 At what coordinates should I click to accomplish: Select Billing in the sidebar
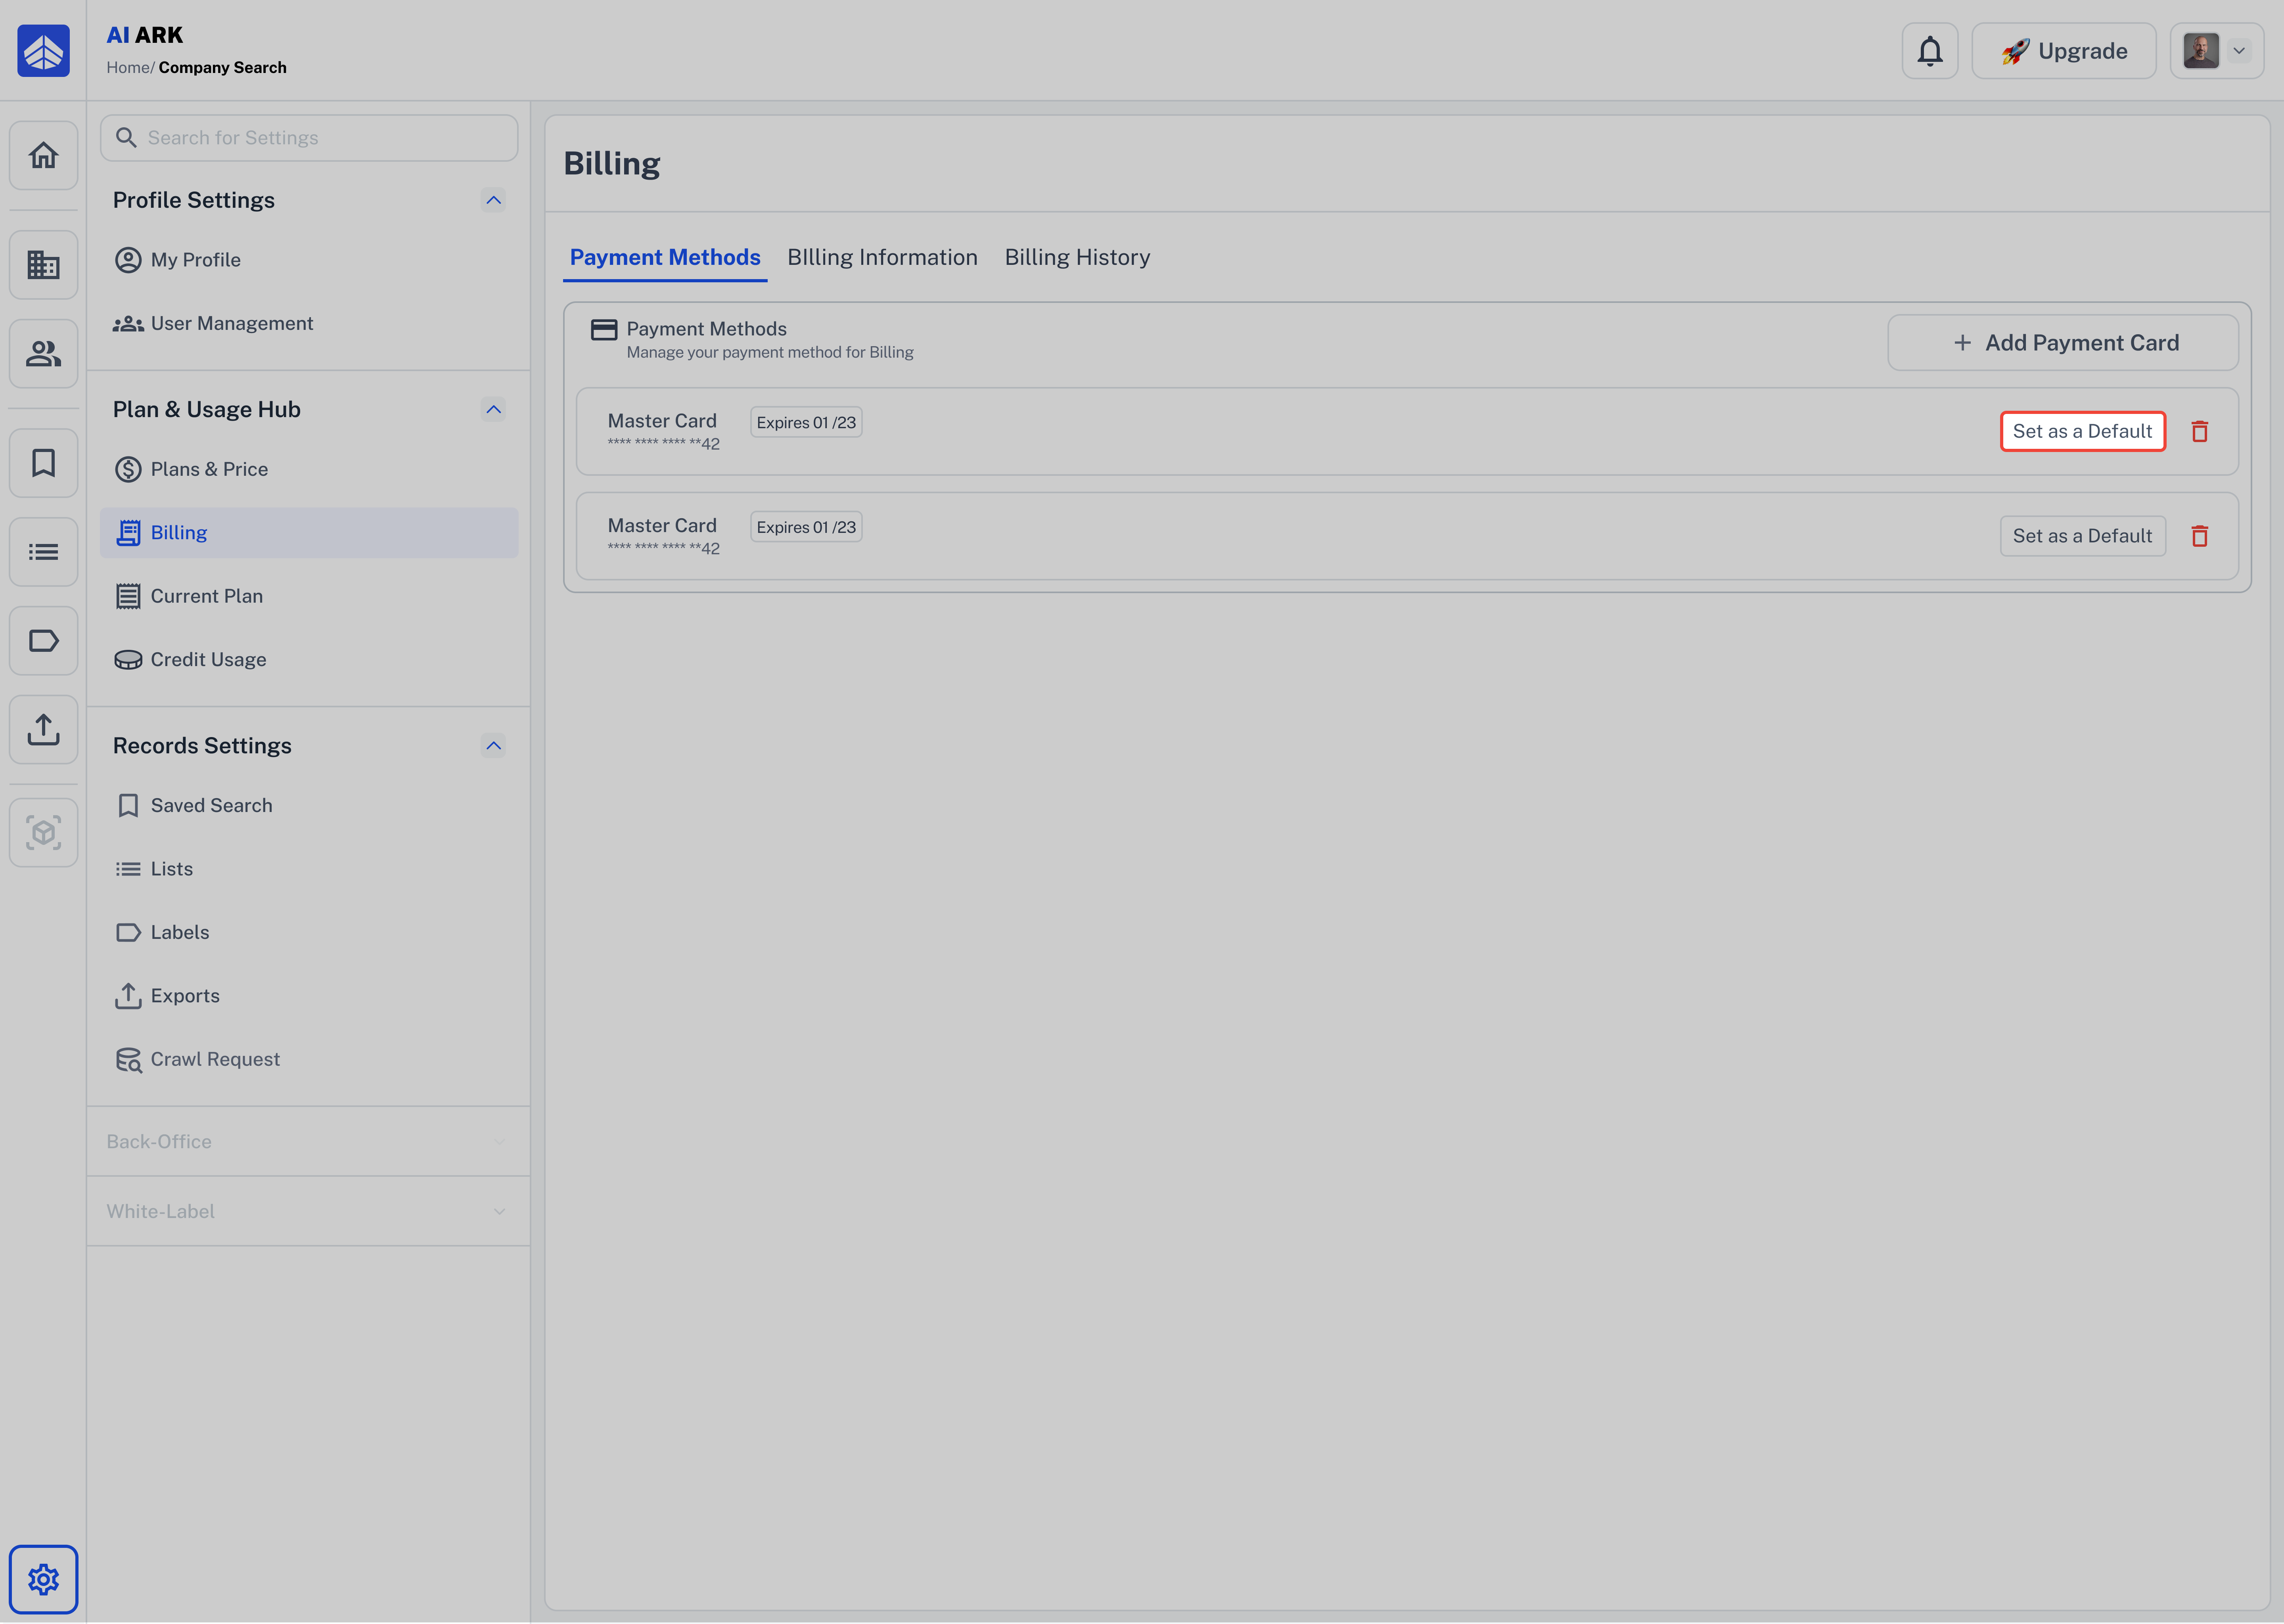[x=309, y=532]
